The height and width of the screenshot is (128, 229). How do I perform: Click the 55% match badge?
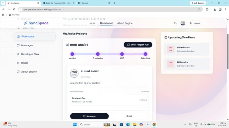point(74,73)
